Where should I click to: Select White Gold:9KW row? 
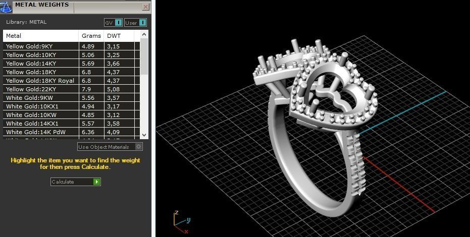(71, 97)
